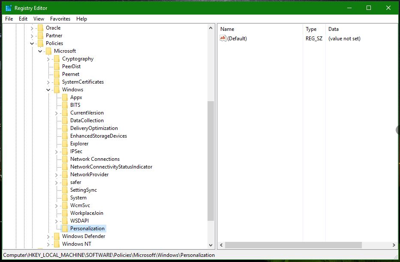Sort values by Name column header

(260, 29)
